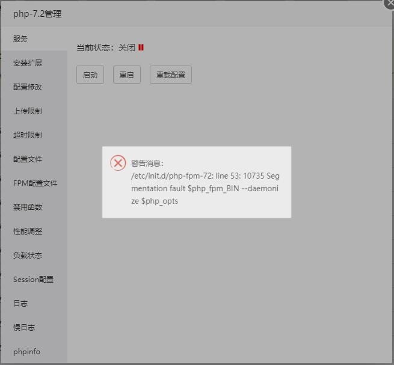The image size is (394, 365).
Task: Click the red paused status indicator
Action: [141, 48]
